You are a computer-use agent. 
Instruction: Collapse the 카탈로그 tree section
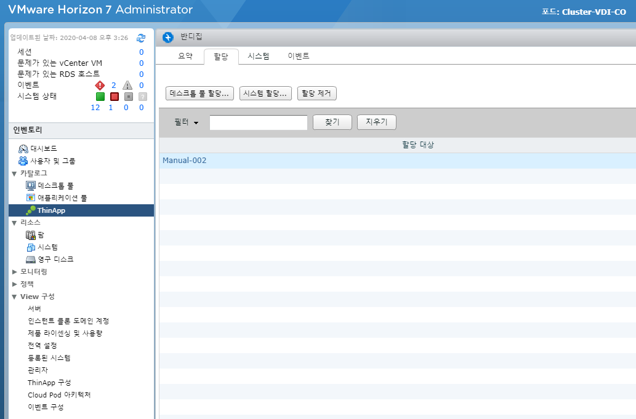(x=14, y=174)
